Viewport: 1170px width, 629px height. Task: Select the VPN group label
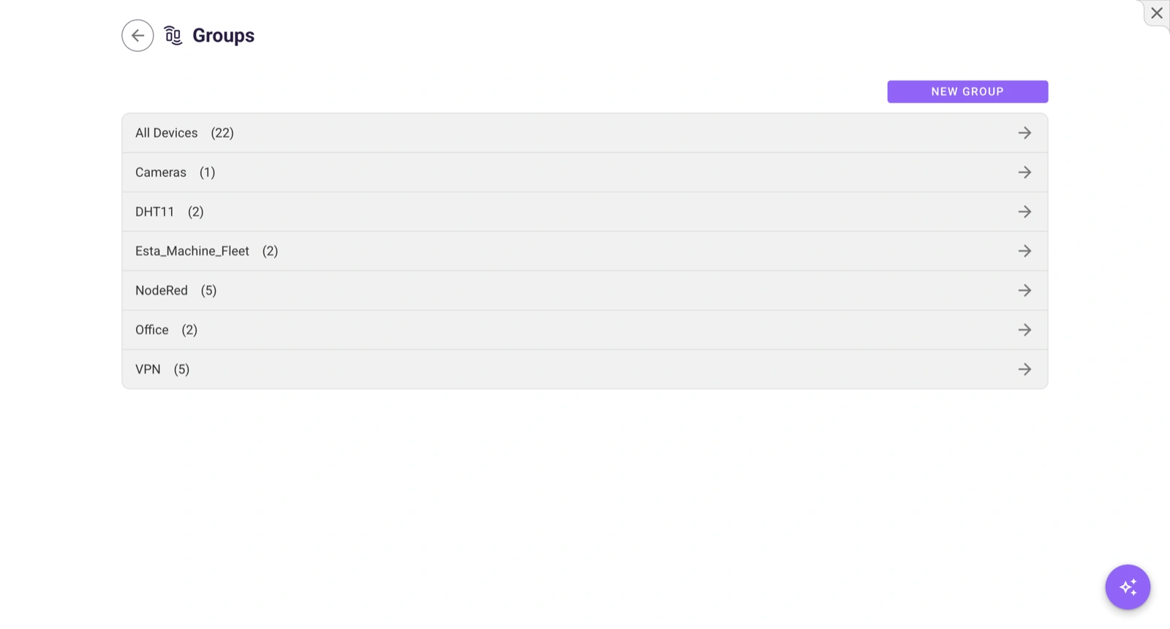(148, 369)
